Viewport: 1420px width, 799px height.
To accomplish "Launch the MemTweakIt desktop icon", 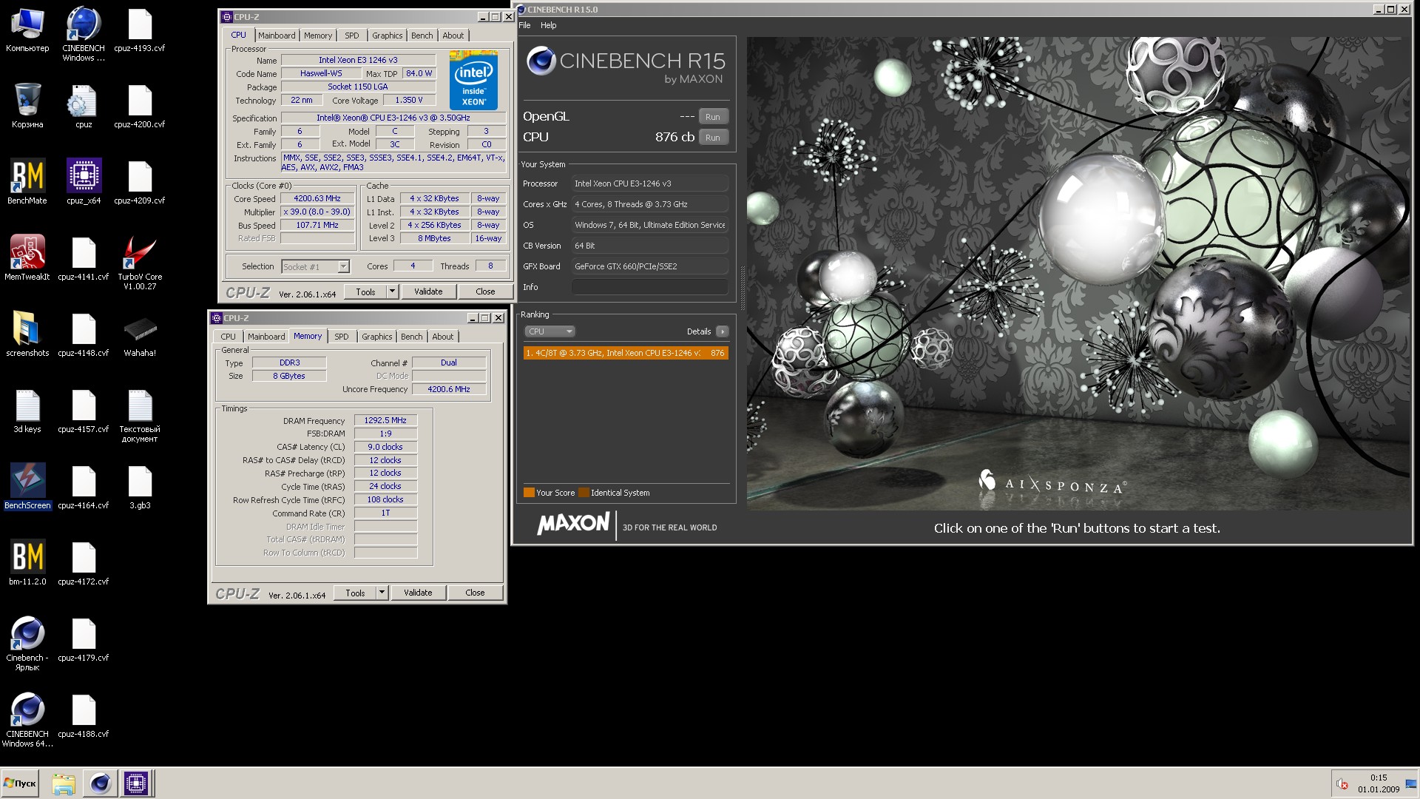I will coord(27,258).
